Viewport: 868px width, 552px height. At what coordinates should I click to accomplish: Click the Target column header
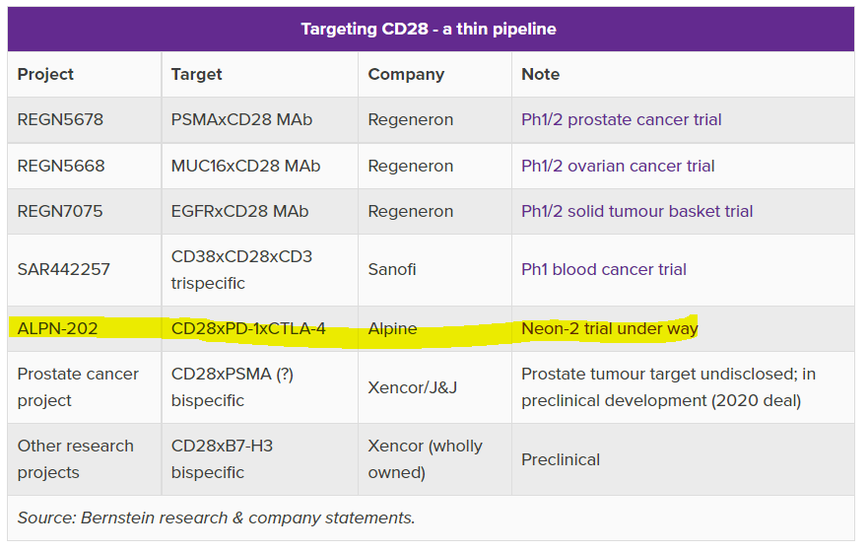196,74
